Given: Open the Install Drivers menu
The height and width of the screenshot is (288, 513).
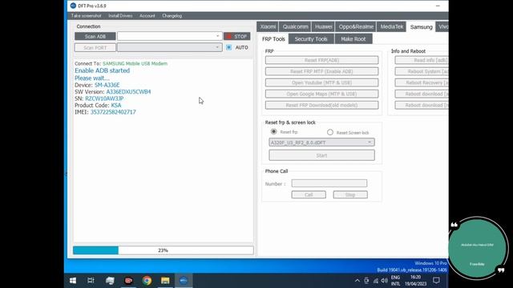Looking at the screenshot, I should click(120, 16).
